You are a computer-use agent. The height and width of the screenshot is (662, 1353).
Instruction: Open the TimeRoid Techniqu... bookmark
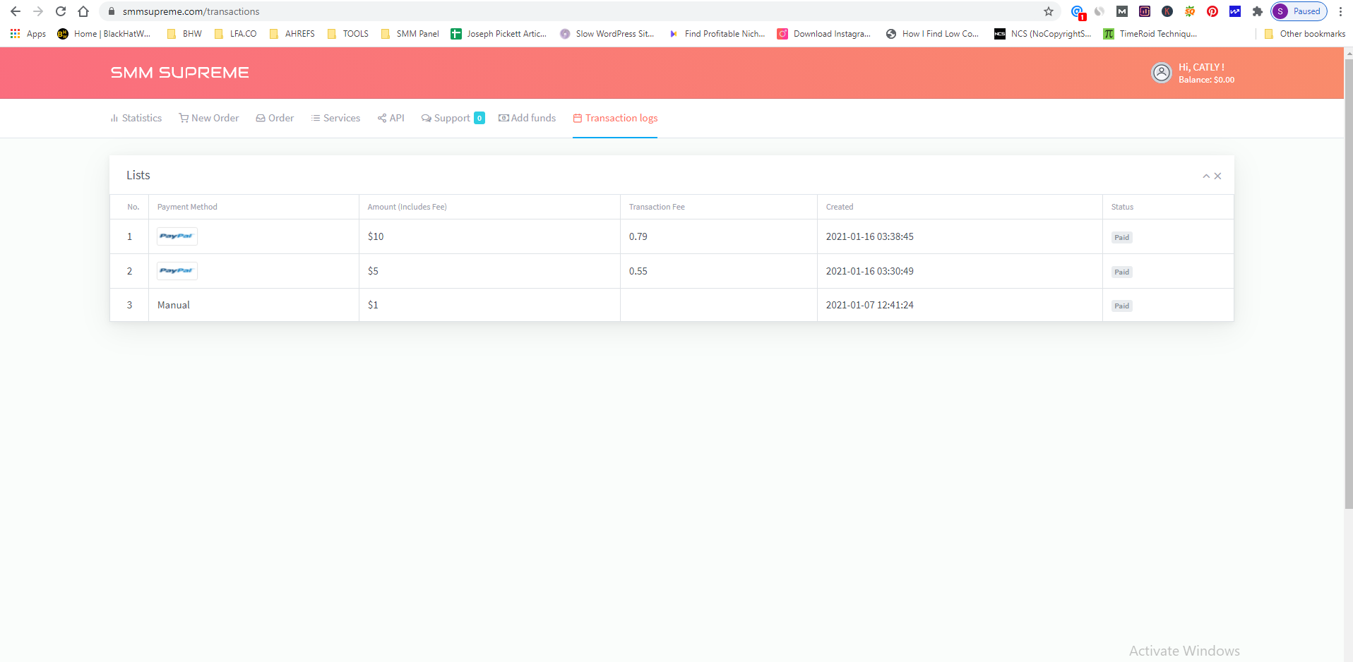point(1150,34)
